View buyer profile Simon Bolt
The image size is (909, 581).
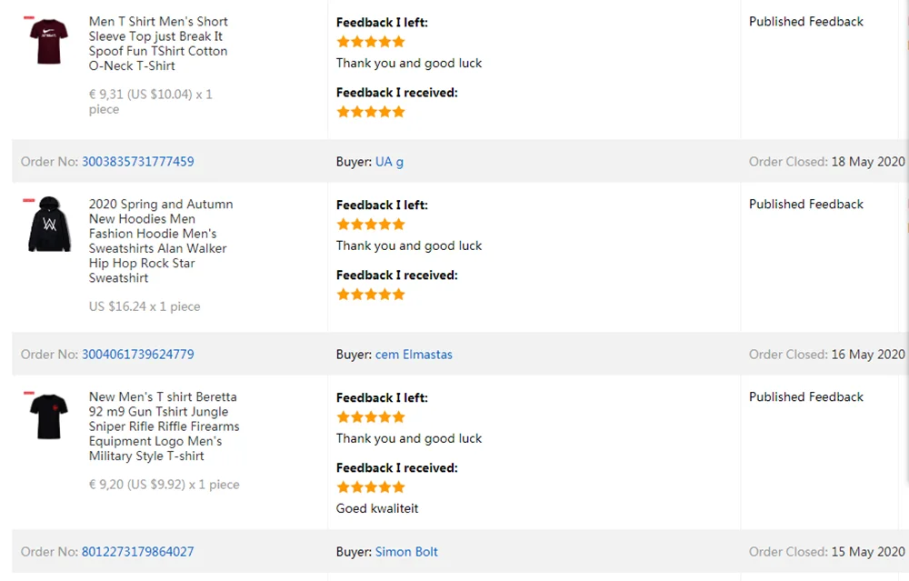(x=406, y=551)
